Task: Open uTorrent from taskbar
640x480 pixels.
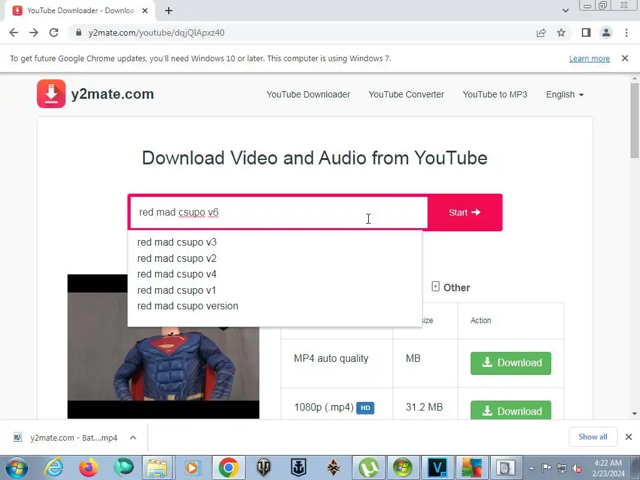Action: (x=369, y=467)
